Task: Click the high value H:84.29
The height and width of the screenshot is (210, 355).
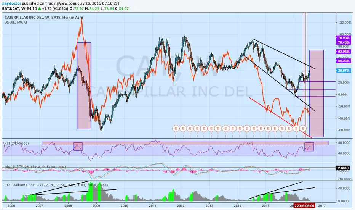Action: 92,9
